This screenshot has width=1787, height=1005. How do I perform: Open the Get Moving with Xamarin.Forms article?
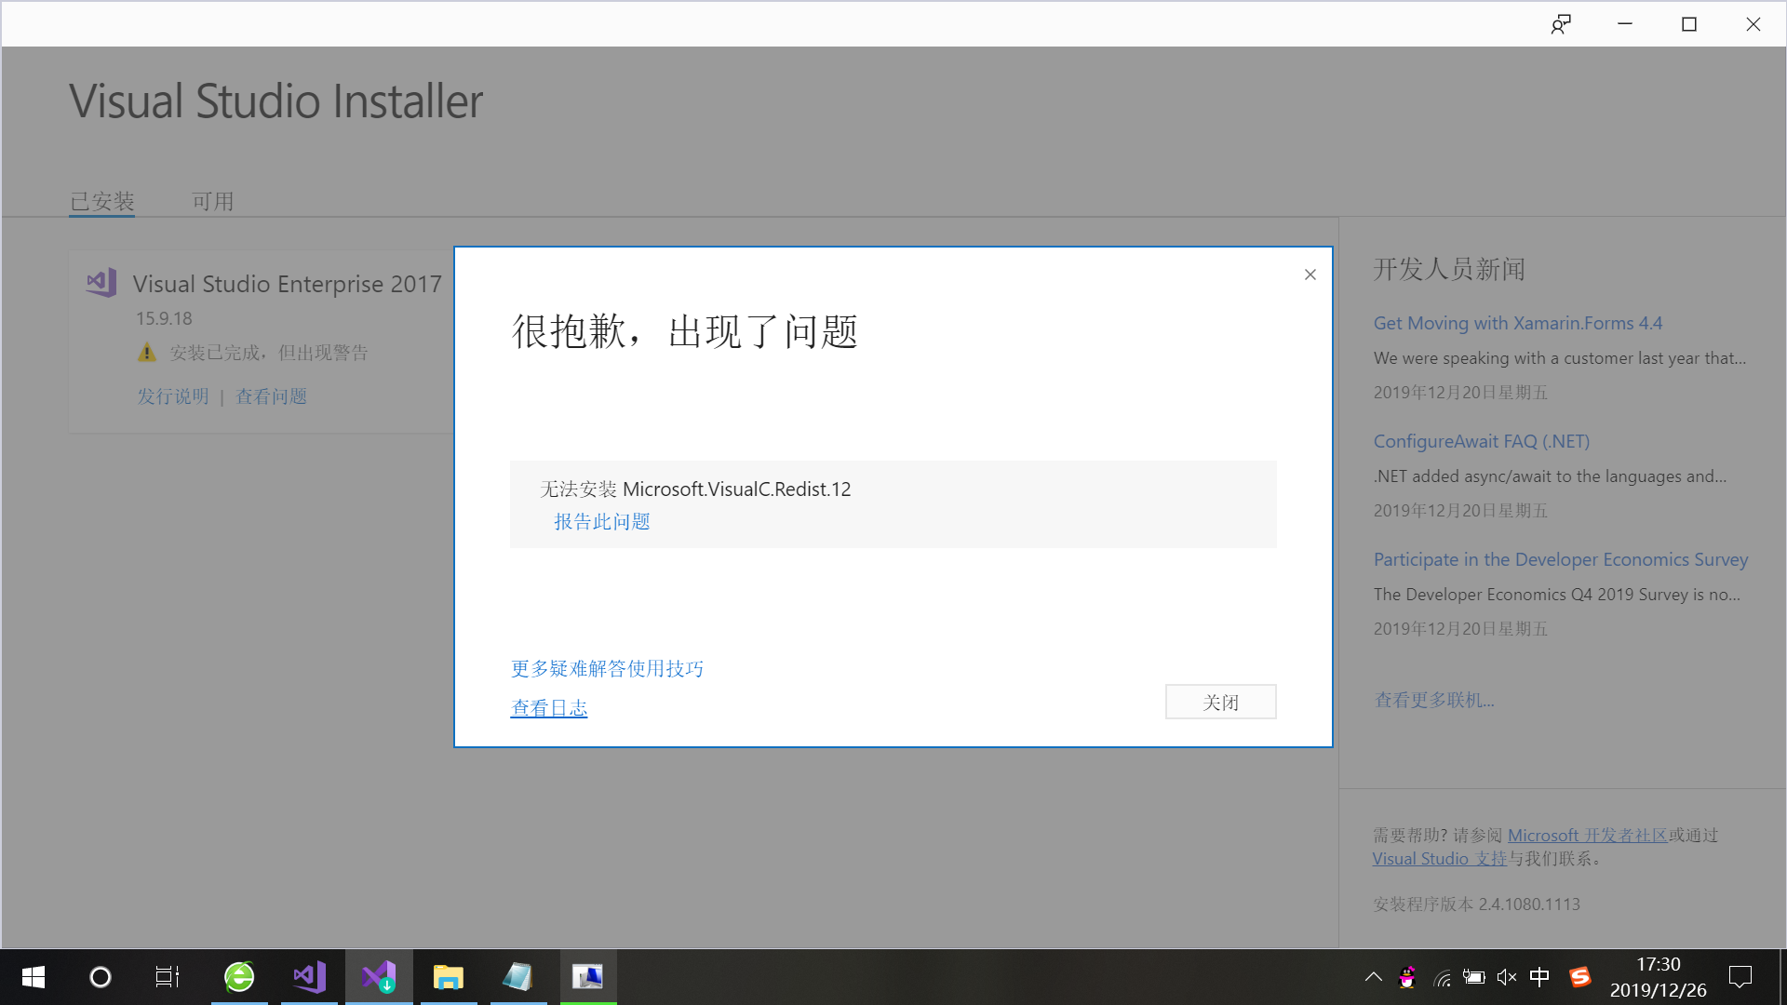coord(1517,323)
